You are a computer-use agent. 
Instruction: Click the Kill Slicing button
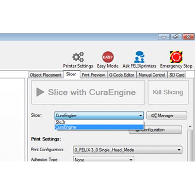tap(168, 92)
